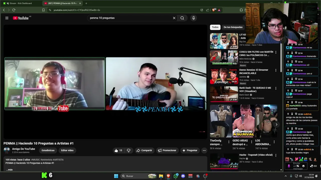
Task: Click the #entrevista hashtag
Action: [46, 160]
